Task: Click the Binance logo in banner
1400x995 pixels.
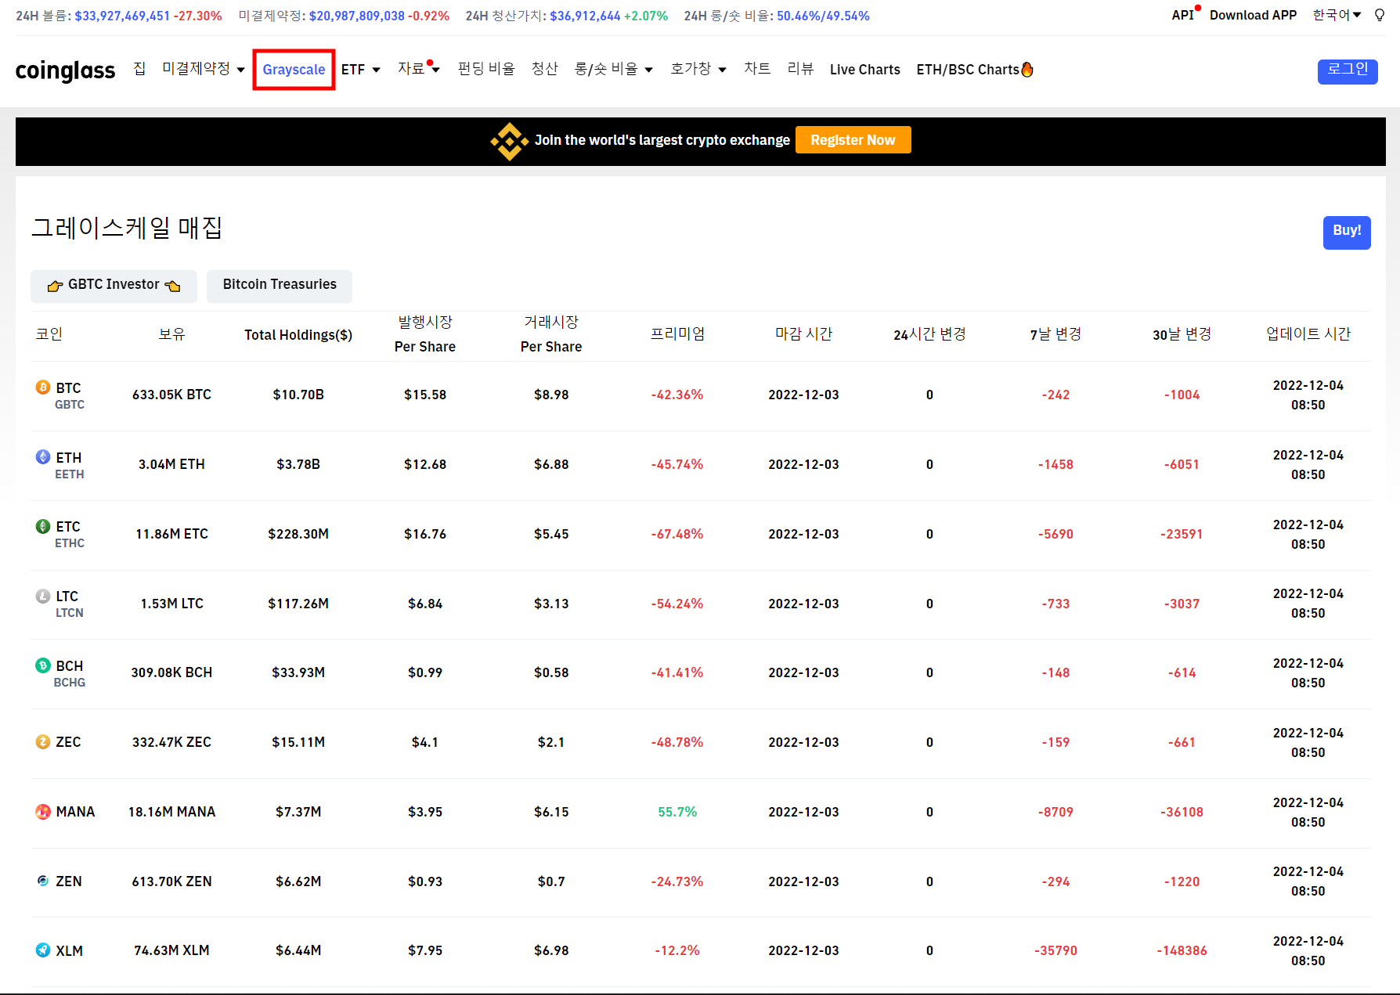Action: tap(509, 141)
